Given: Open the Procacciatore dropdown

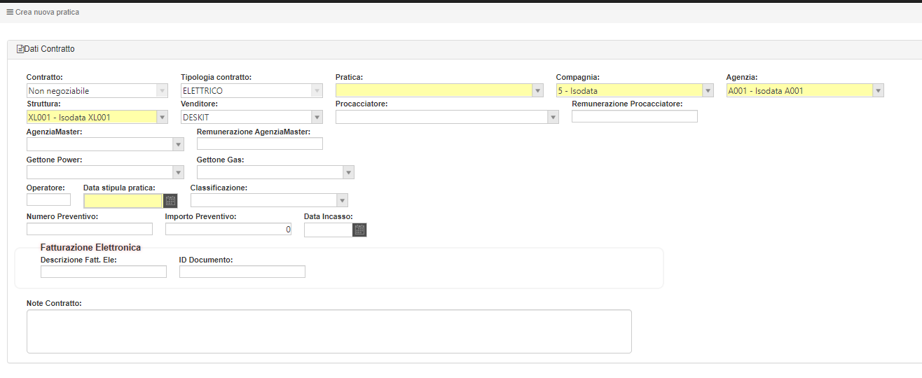Looking at the screenshot, I should (x=553, y=117).
